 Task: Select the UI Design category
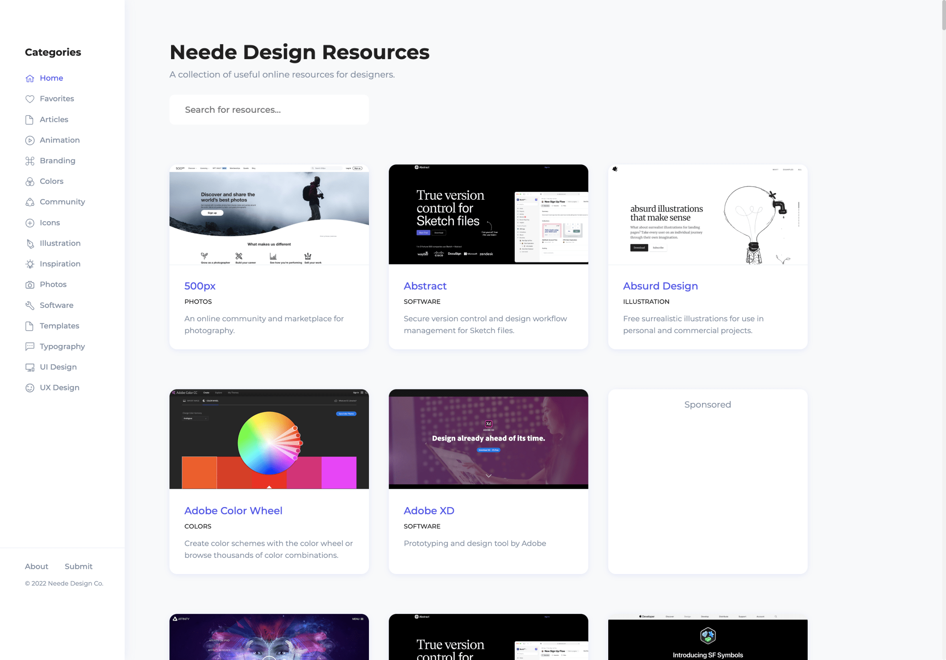pos(58,367)
